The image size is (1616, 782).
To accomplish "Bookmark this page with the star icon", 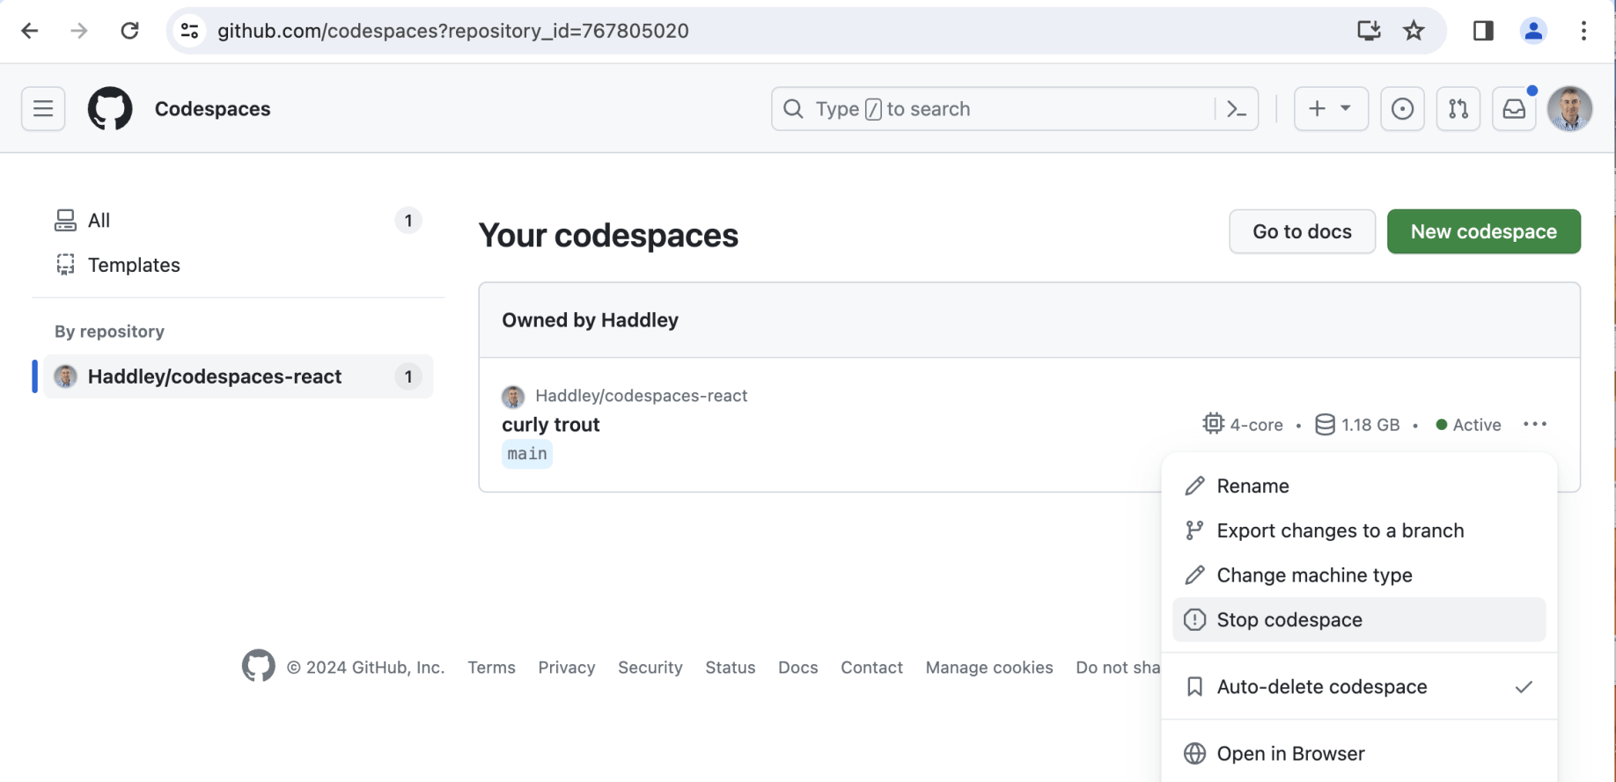I will click(1414, 31).
